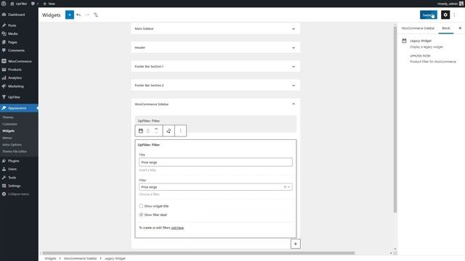Click the Saving button
The width and height of the screenshot is (465, 261).
click(428, 14)
